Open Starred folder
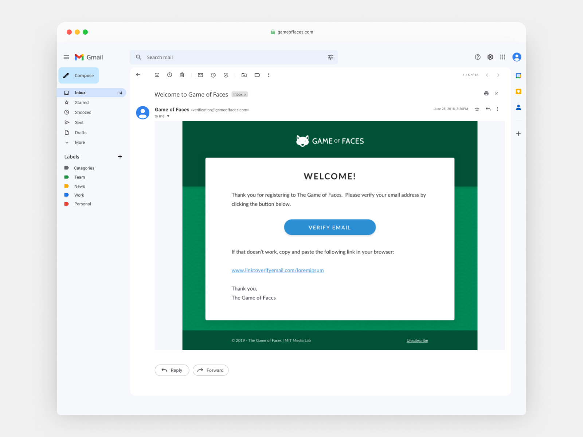Image resolution: width=583 pixels, height=437 pixels. pyautogui.click(x=82, y=103)
